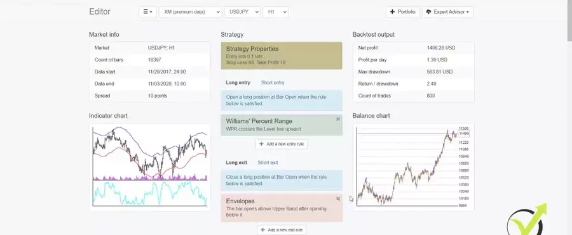Click the Count of trades value 800
This screenshot has height=235, width=572.
[x=431, y=96]
